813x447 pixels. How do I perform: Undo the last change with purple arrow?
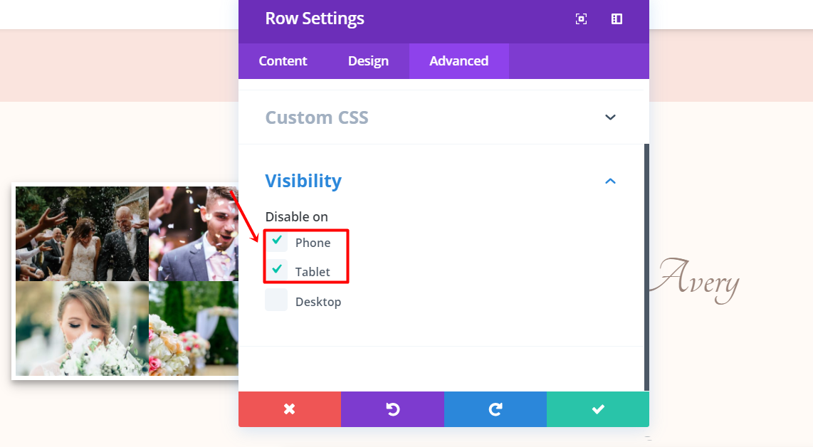point(392,409)
